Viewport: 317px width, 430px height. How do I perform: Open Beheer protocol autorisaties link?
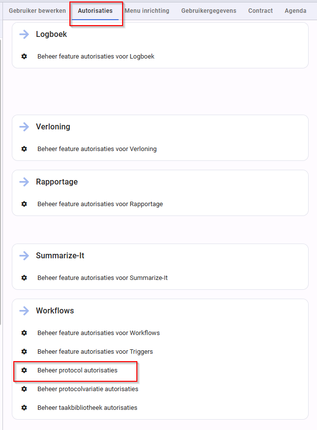77,370
